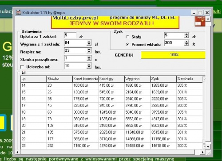The image size is (222, 161).
Task: Decrease Wygrana z 1 zakładu value
Action: point(89,44)
